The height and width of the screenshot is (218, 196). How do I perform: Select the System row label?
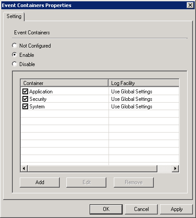(37, 107)
